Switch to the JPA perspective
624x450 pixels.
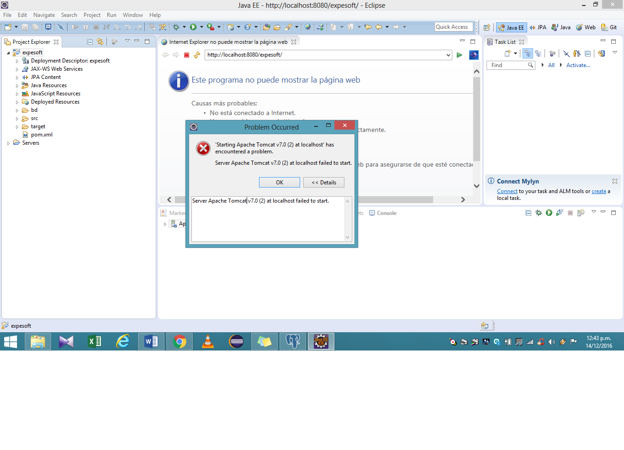tap(538, 27)
